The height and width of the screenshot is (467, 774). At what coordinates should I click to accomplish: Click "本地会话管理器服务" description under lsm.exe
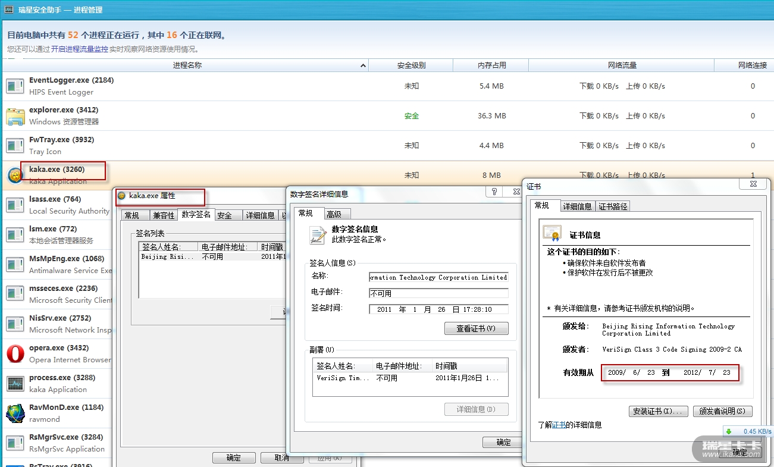pos(61,241)
